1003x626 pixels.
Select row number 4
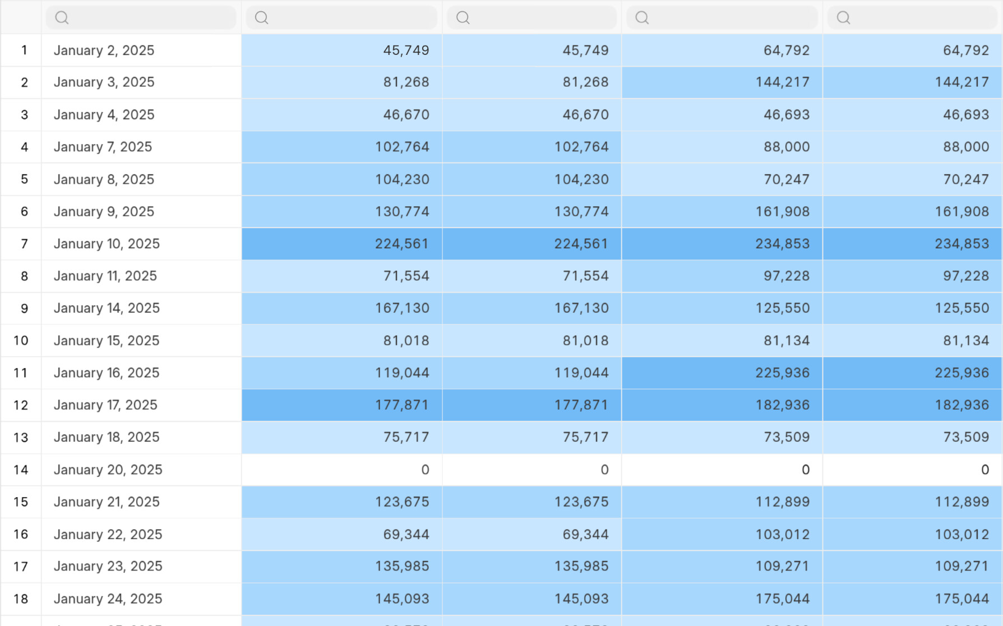point(21,147)
